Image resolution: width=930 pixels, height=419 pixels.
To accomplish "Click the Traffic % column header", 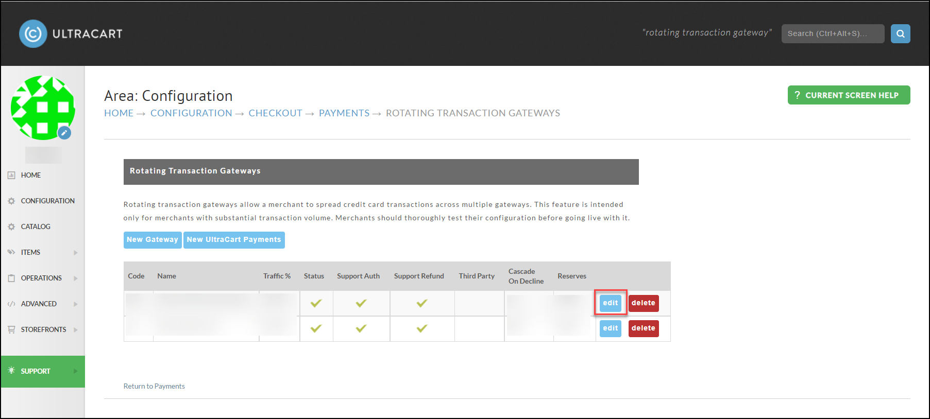I will pos(277,276).
